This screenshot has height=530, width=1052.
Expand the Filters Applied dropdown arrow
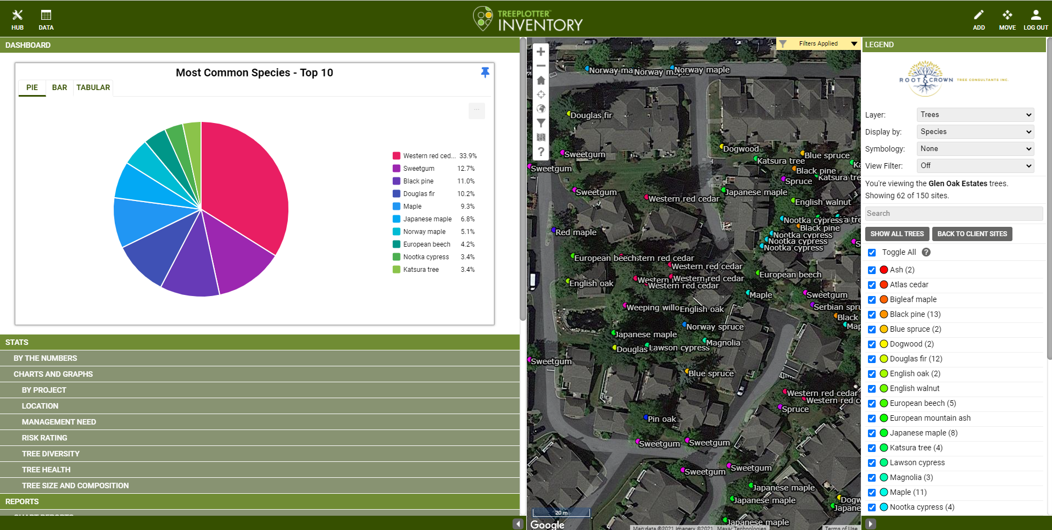854,43
